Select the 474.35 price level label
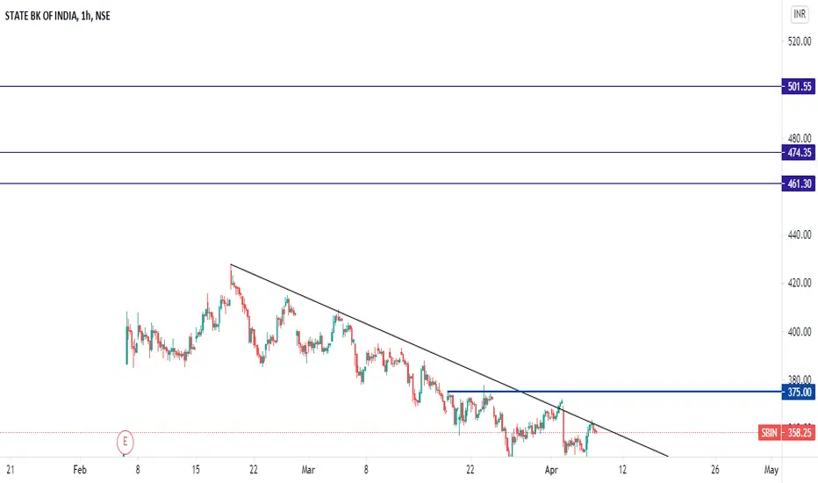 coord(799,153)
